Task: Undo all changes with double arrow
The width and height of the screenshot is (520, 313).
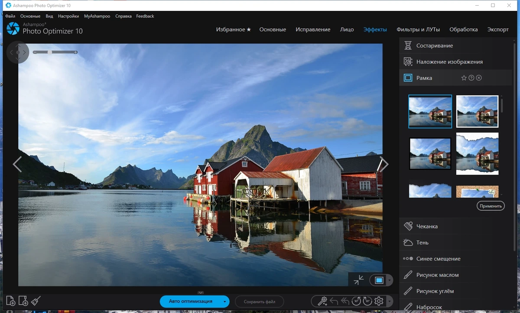Action: [x=345, y=301]
